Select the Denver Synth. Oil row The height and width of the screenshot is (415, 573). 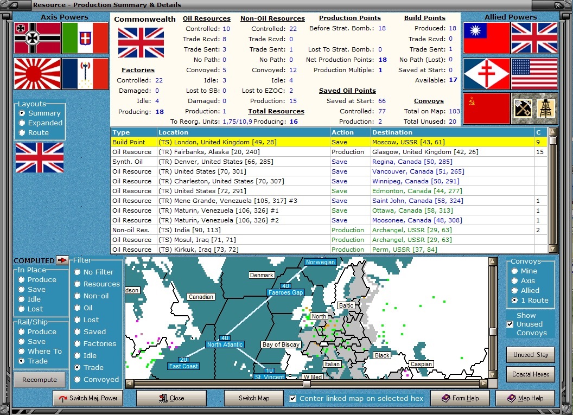pyautogui.click(x=329, y=162)
